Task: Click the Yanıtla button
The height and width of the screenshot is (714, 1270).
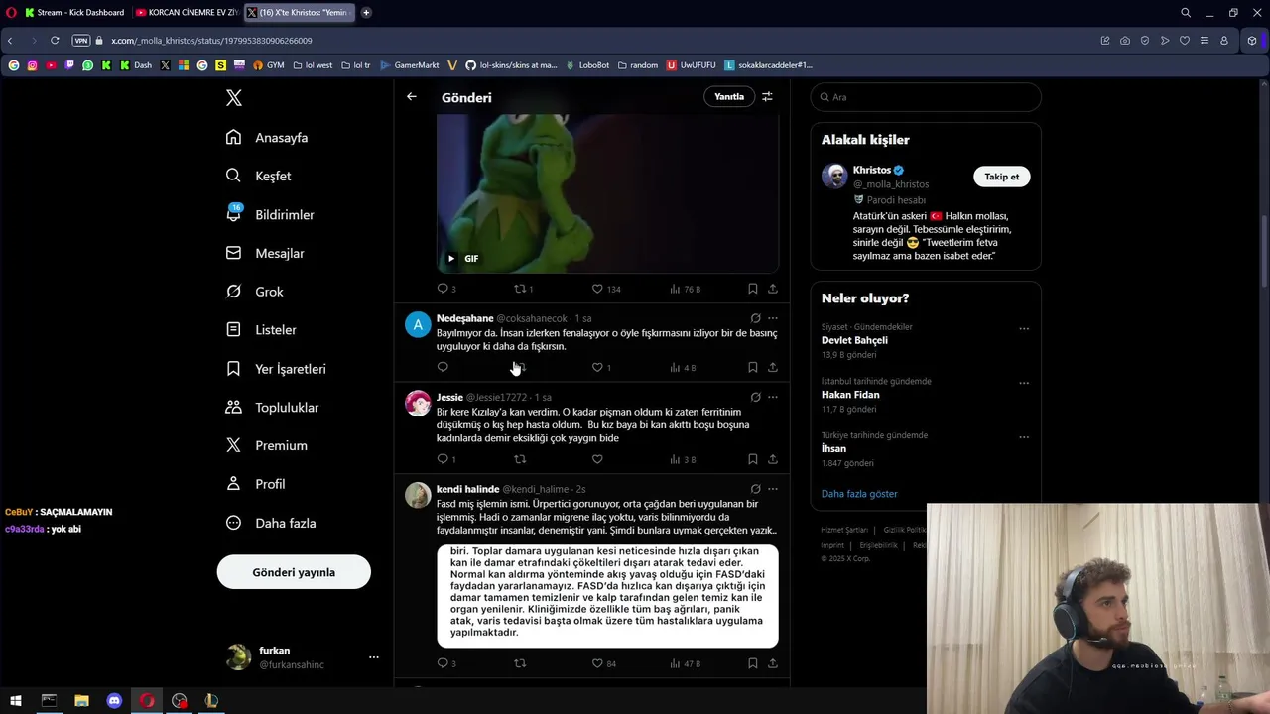Action: coord(729,97)
